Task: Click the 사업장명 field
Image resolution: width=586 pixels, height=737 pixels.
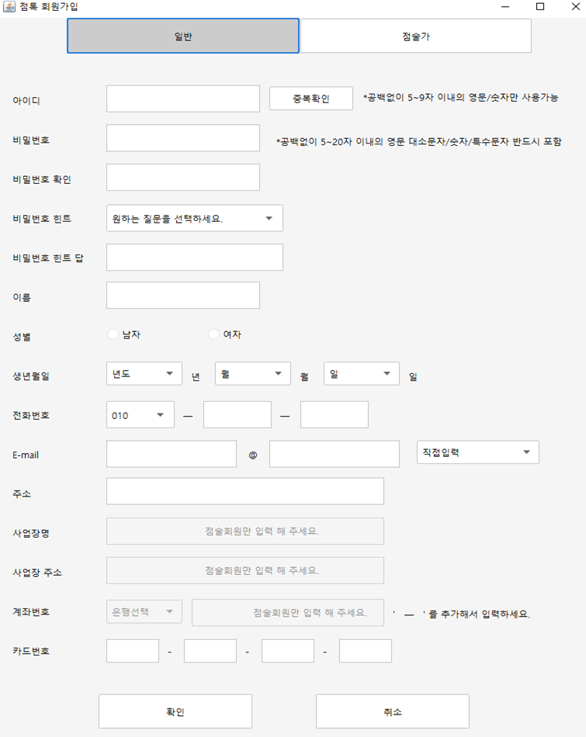Action: [245, 531]
